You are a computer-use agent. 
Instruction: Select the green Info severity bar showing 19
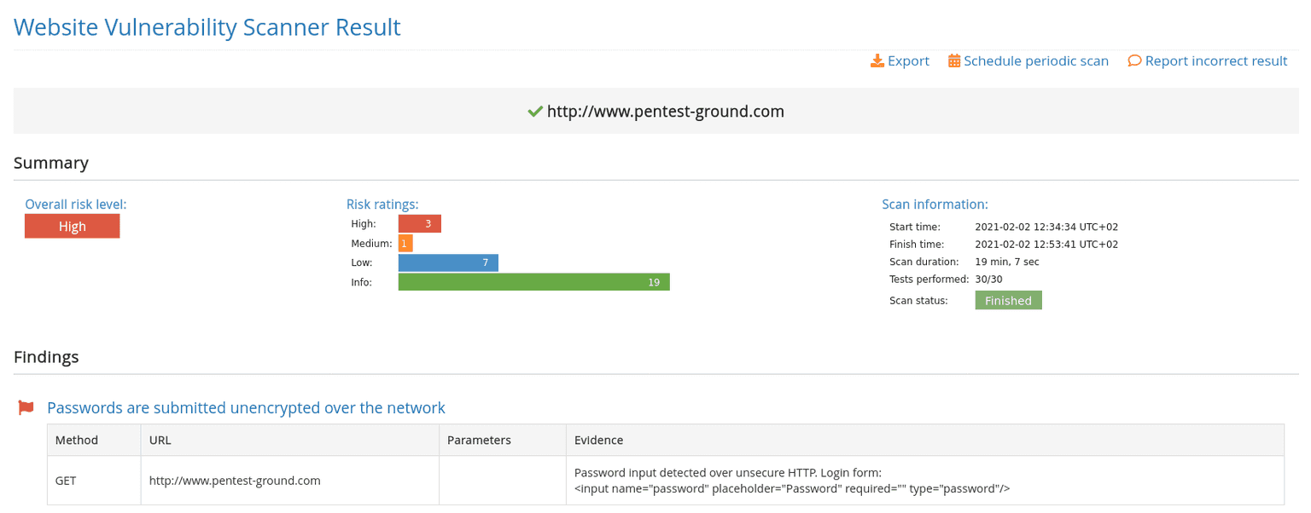click(533, 281)
